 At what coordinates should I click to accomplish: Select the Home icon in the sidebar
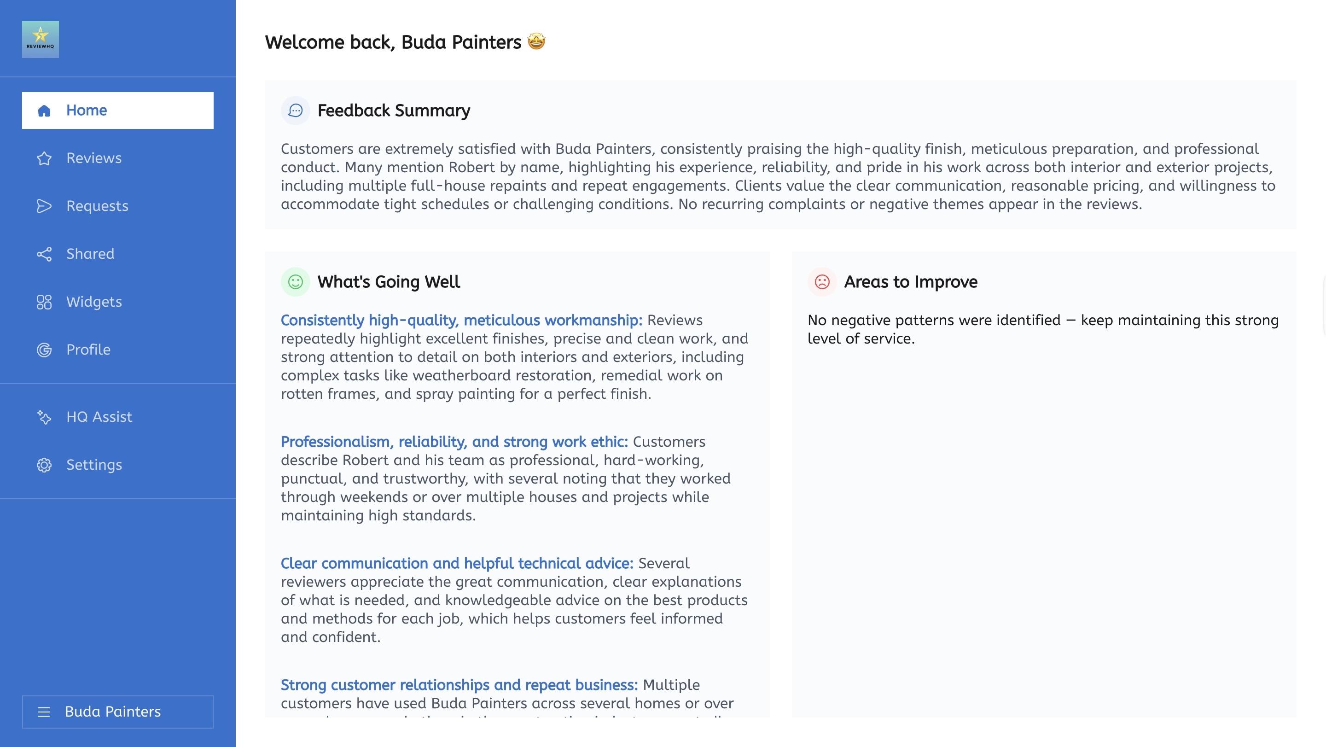click(44, 110)
